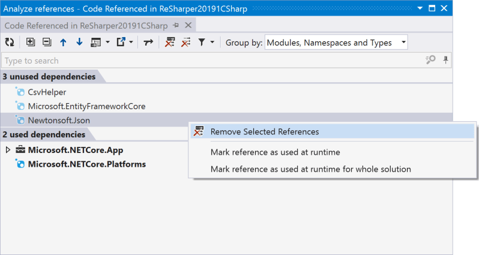
Task: Click the CsvHelper package icon
Action: pos(20,92)
